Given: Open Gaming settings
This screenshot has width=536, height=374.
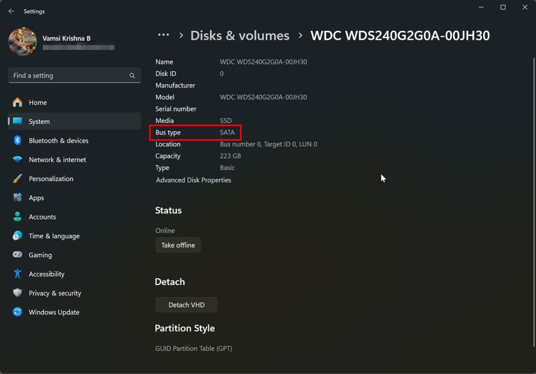Looking at the screenshot, I should [x=74, y=254].
